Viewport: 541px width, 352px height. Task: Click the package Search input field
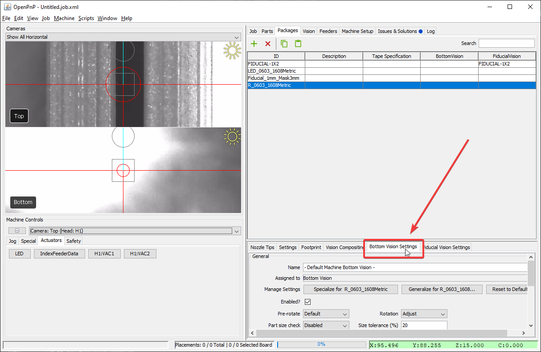(x=506, y=43)
